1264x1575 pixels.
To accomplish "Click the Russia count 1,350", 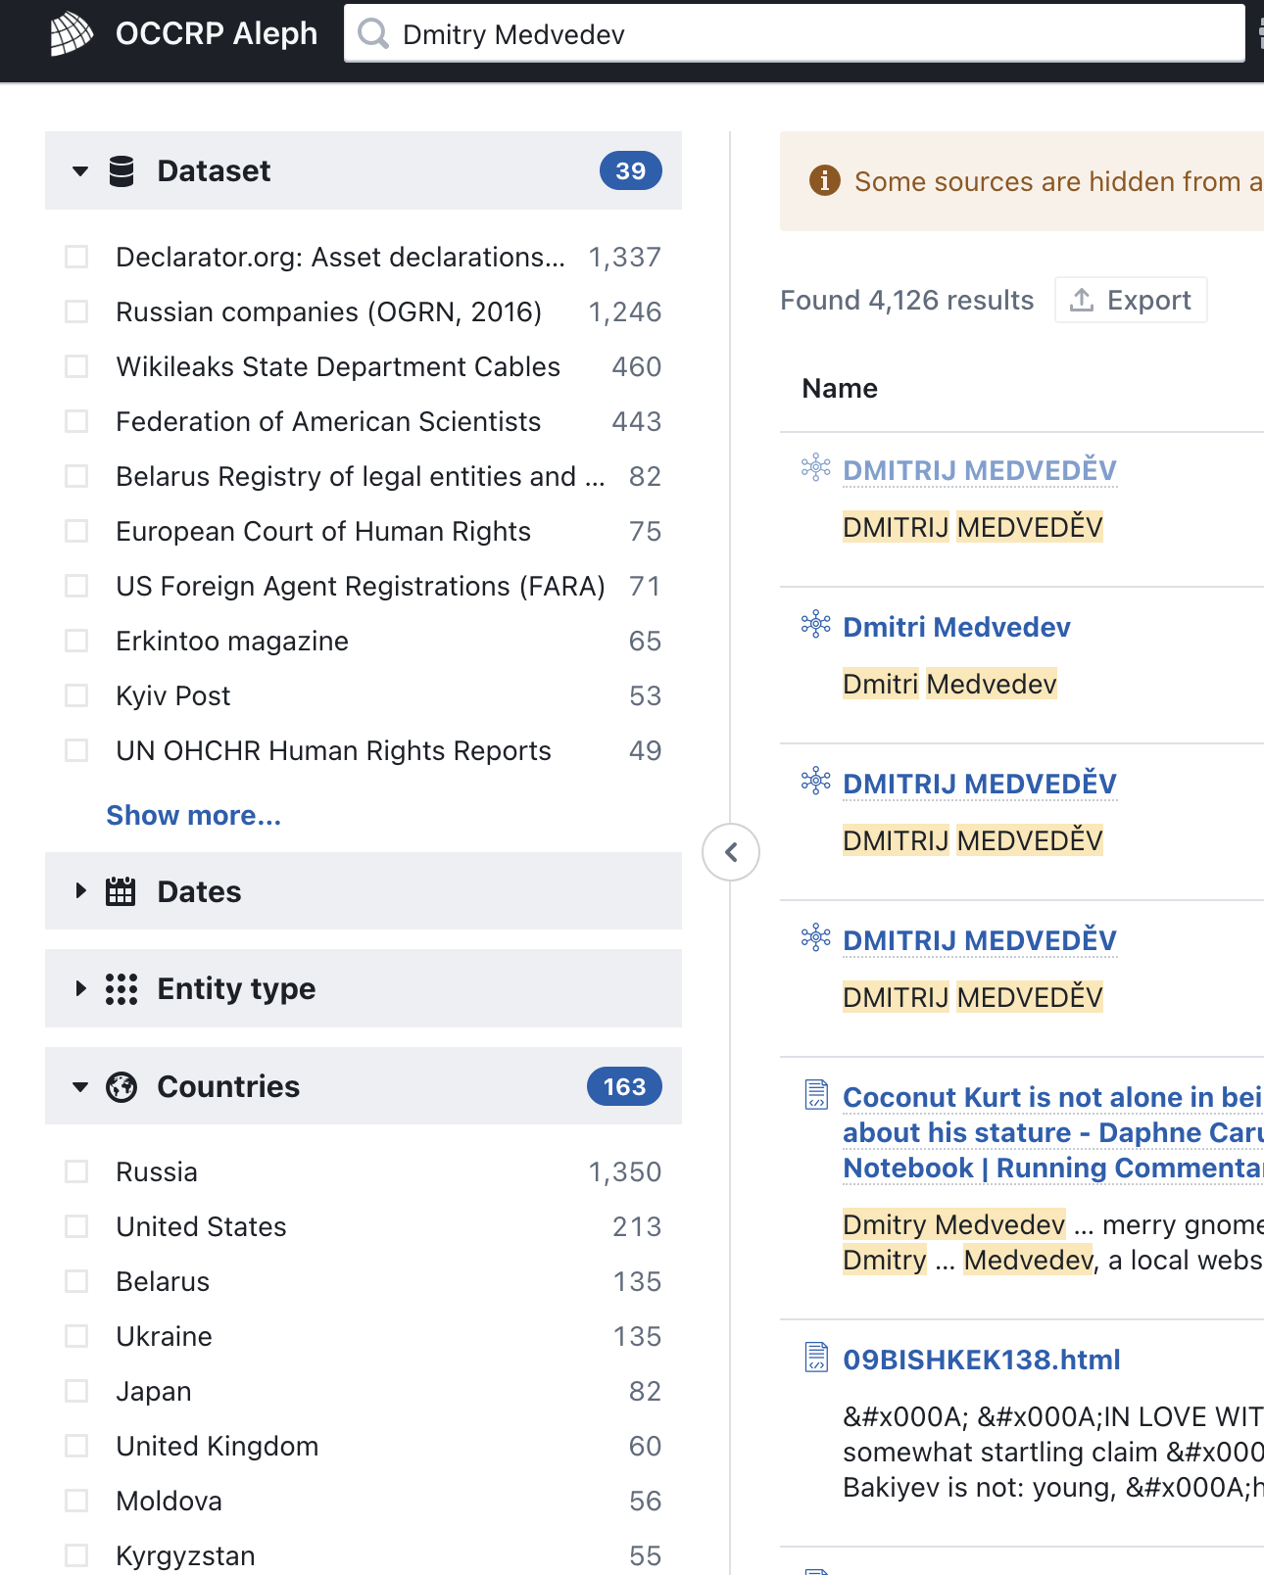I will click(625, 1171).
